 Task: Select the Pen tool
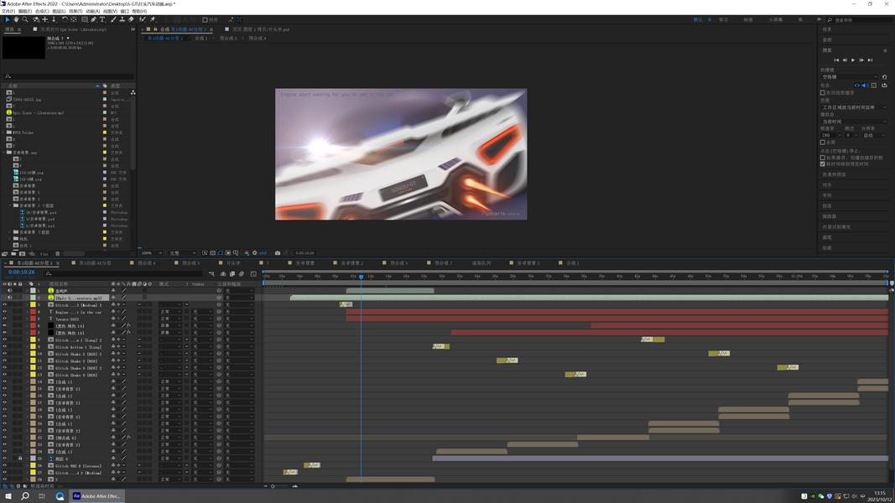pos(94,19)
